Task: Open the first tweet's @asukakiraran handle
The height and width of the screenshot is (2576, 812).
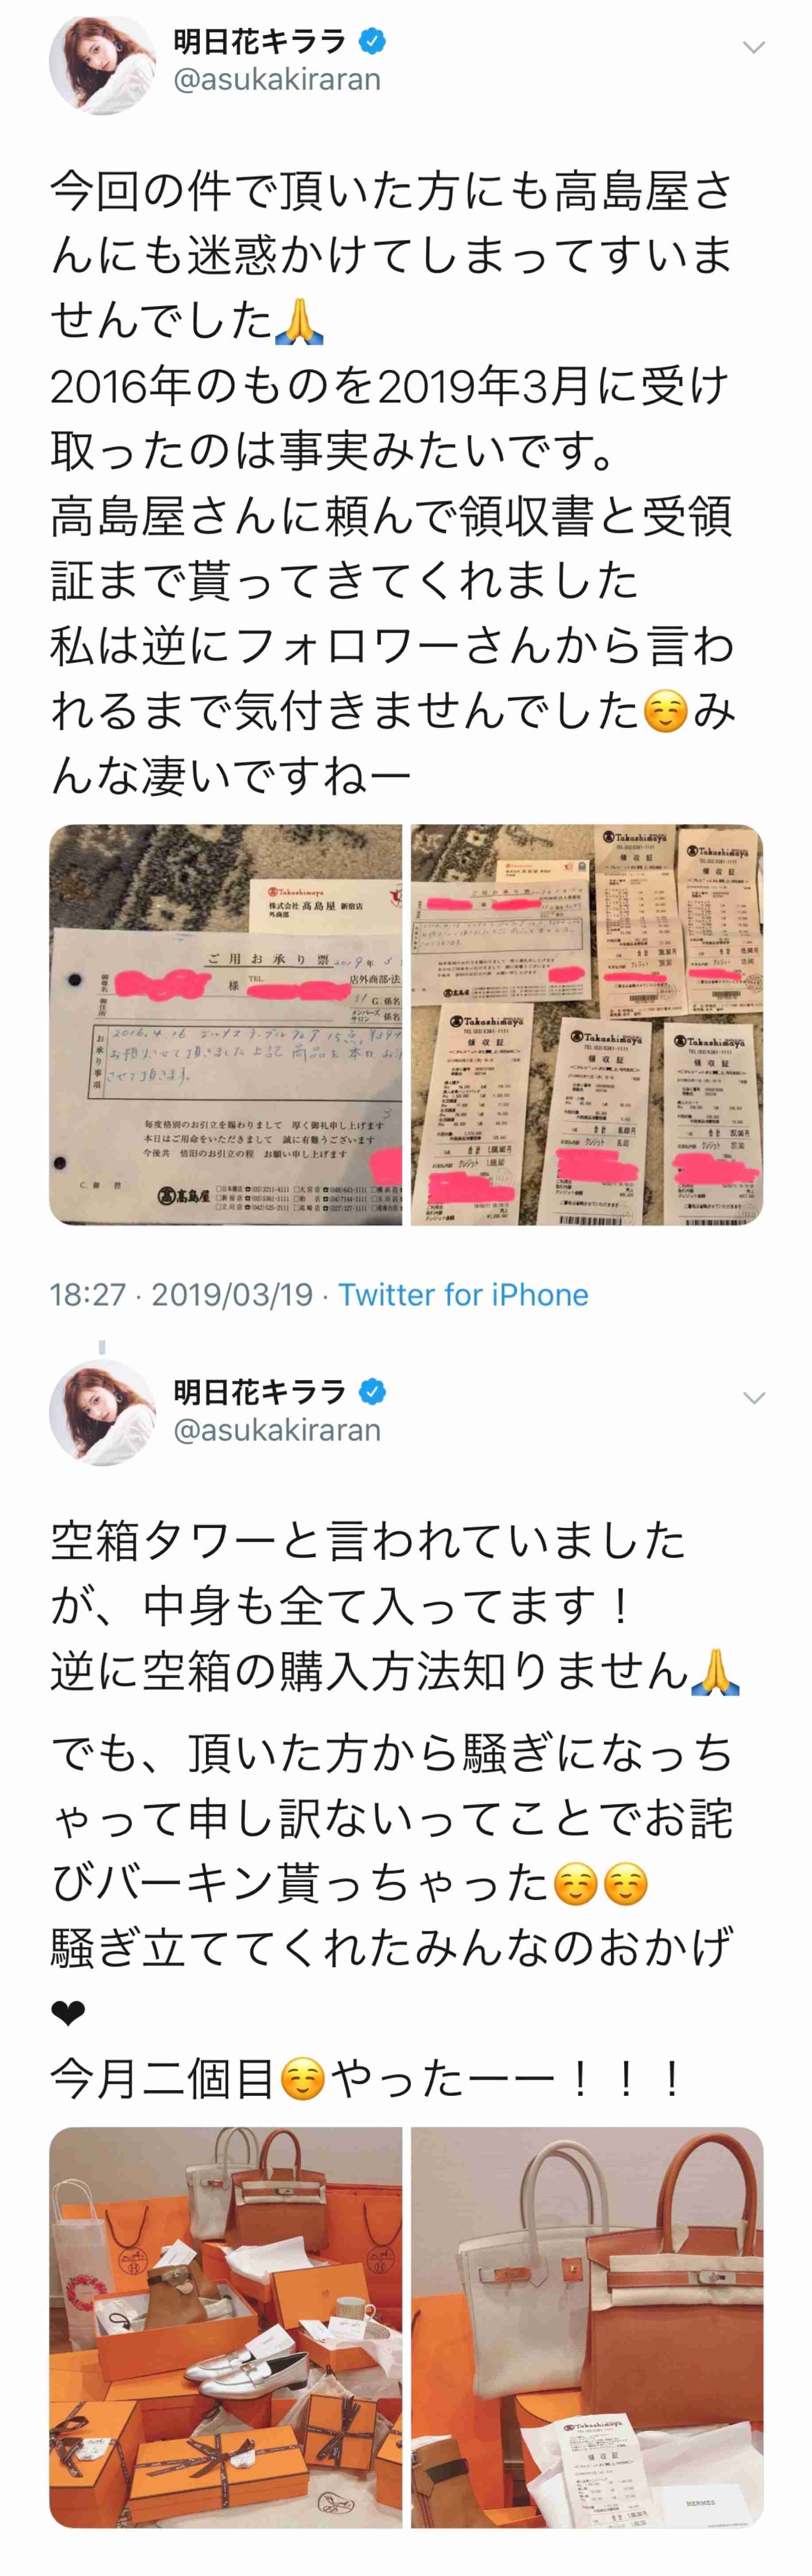Action: coord(277,80)
